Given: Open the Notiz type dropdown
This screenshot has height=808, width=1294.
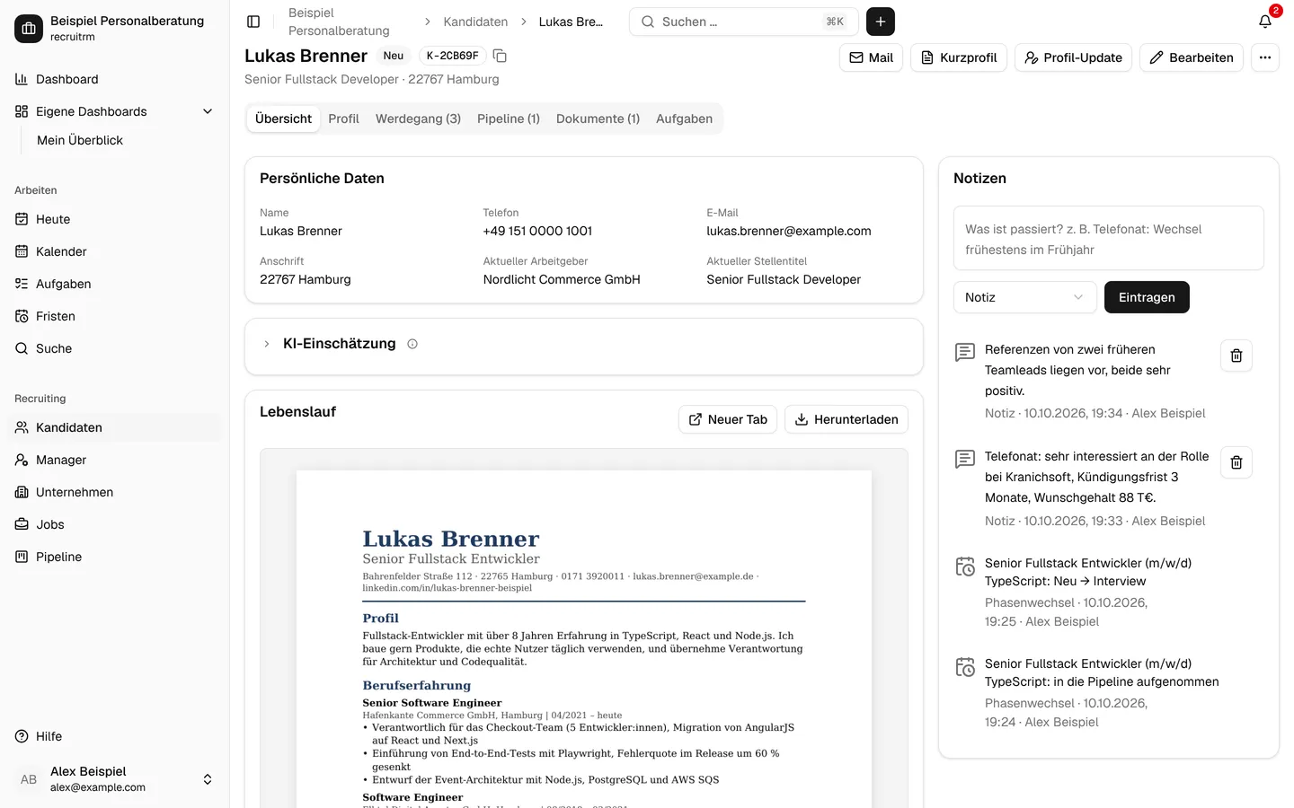Looking at the screenshot, I should tap(1024, 297).
